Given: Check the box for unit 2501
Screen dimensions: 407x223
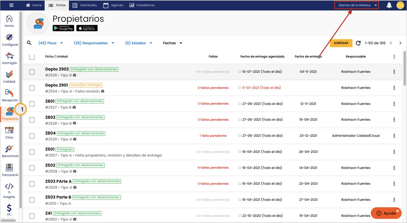Looking at the screenshot, I should (x=32, y=152).
